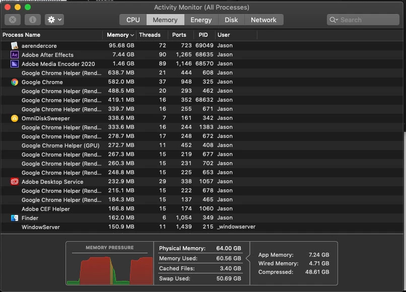406x292 pixels.
Task: Click the Adobe After Effects Ae icon
Action: [15, 54]
